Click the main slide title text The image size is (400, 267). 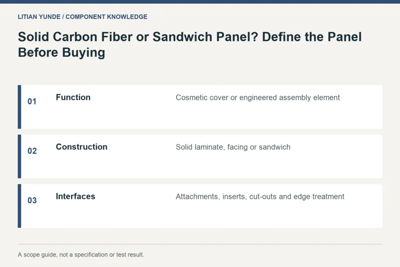(190, 45)
